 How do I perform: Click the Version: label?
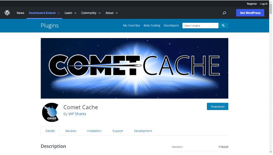pyautogui.click(x=177, y=147)
